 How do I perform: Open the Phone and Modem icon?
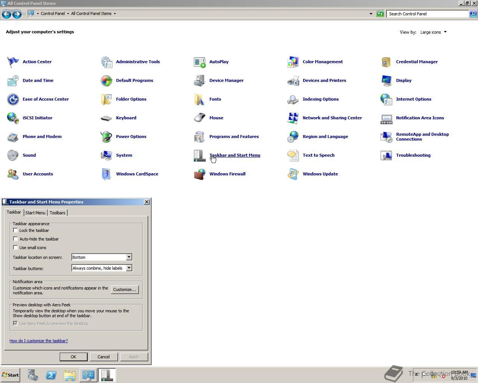13,137
